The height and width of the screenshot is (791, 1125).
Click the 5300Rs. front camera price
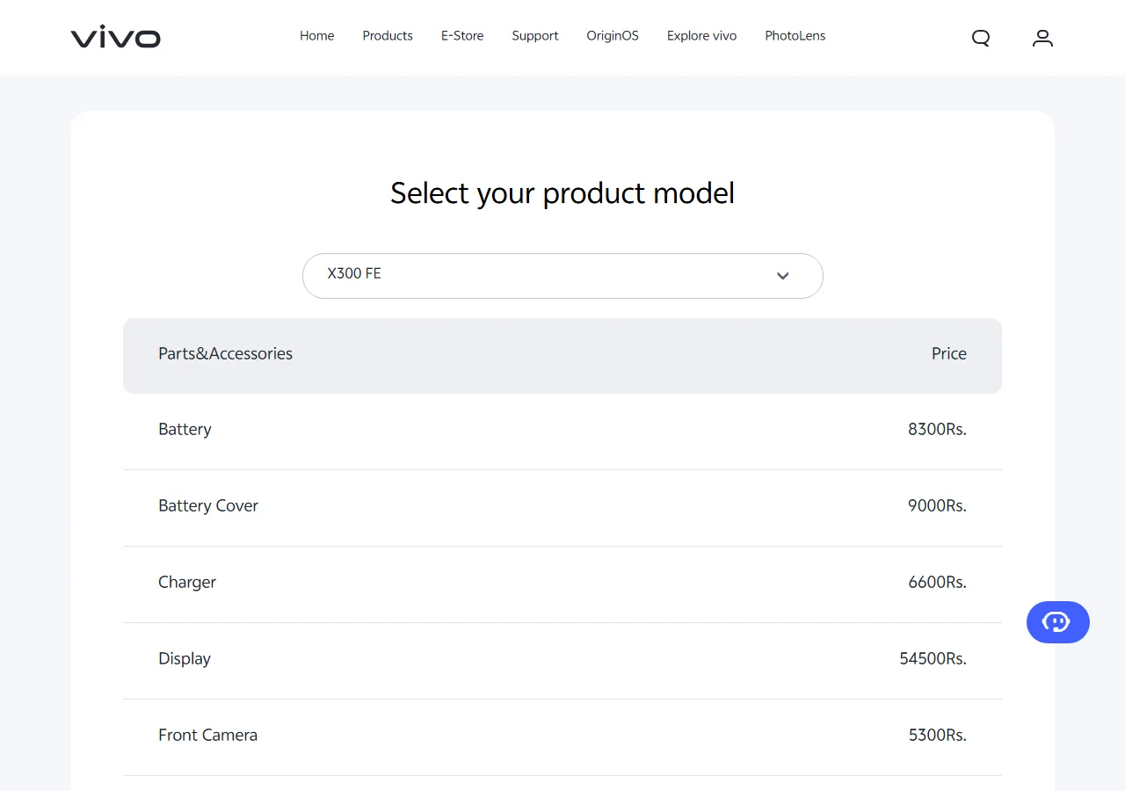[x=938, y=735]
